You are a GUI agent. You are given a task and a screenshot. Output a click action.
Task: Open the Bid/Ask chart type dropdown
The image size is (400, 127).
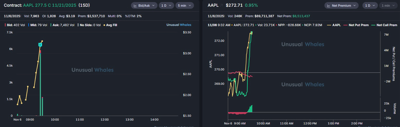click(144, 6)
